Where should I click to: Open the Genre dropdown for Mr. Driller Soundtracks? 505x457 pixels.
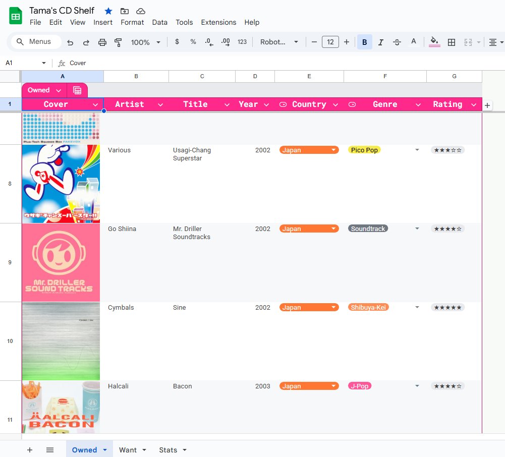[x=417, y=228]
